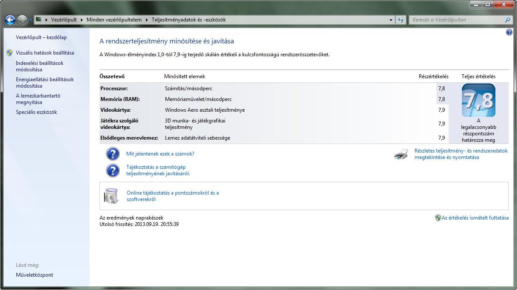Click the Teljes értékelés column header
The height and width of the screenshot is (290, 517).
tap(478, 76)
